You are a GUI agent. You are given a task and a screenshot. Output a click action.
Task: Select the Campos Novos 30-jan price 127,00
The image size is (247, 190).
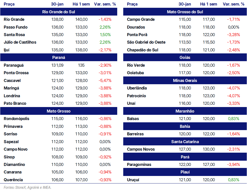click(x=185, y=149)
